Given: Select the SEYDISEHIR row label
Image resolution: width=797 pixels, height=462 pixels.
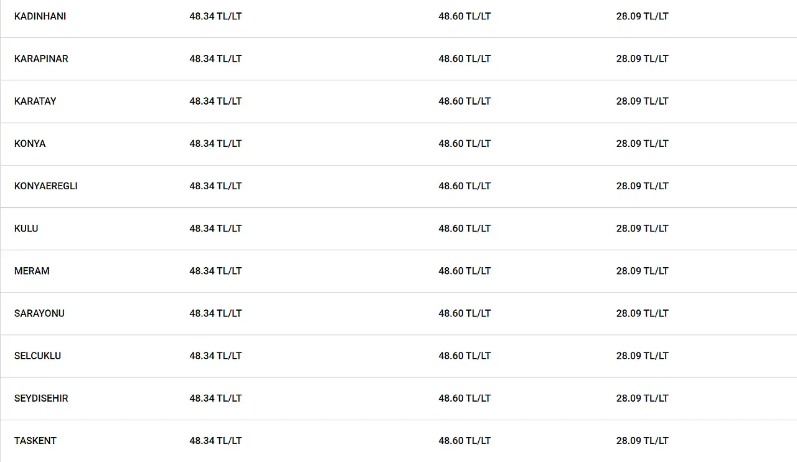Looking at the screenshot, I should [x=41, y=398].
